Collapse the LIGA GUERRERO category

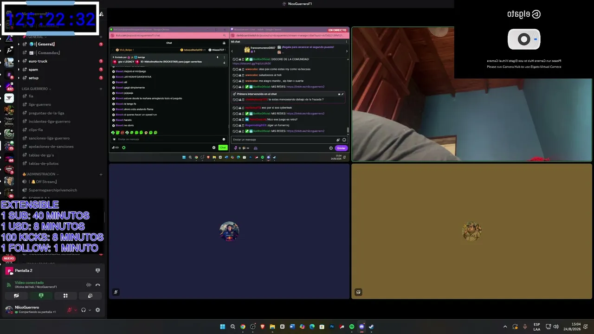coord(36,89)
